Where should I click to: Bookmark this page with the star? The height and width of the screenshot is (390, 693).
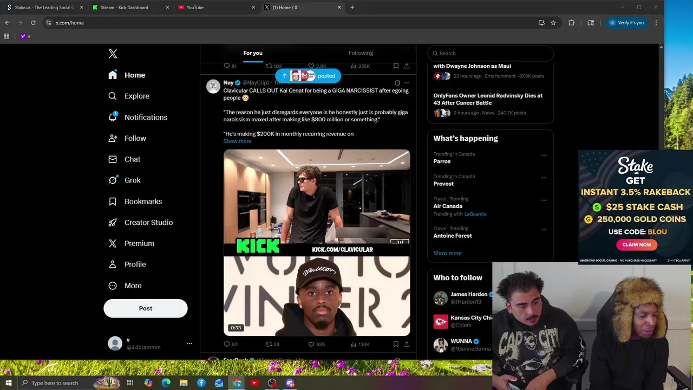pos(553,23)
